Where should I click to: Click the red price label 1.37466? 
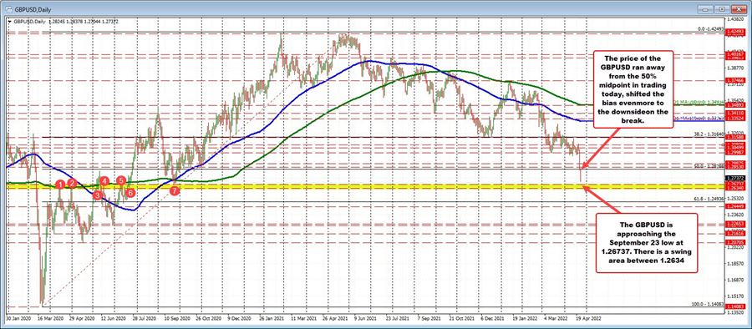pos(734,79)
